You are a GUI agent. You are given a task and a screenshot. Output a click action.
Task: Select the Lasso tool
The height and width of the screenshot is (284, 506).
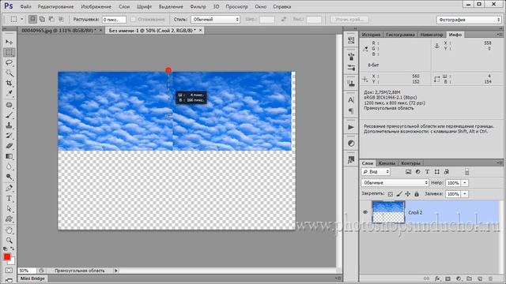(x=9, y=62)
